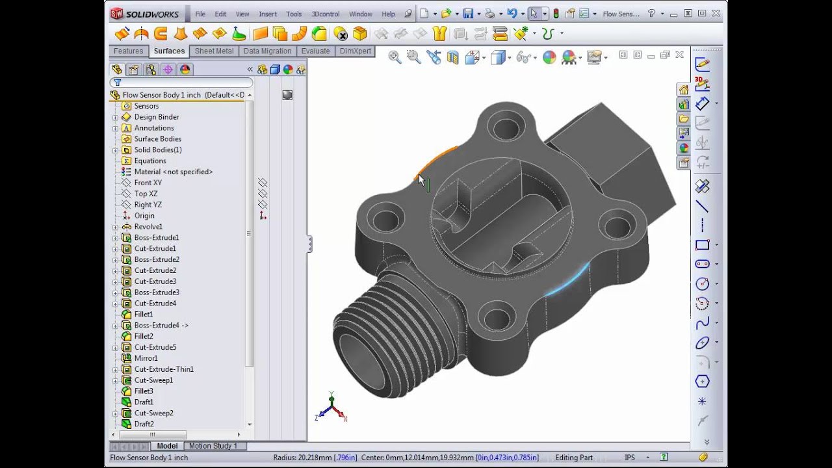Select the surface Fillet tool
832x468 pixels.
click(319, 34)
